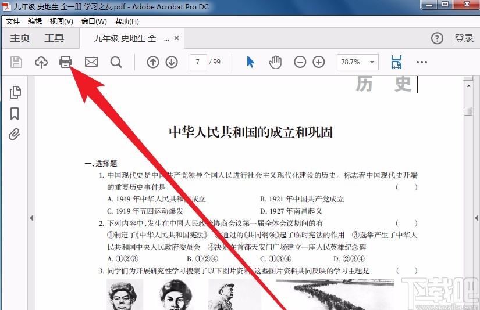The height and width of the screenshot is (310, 480).
Task: Maximize the Acrobat window
Action: tap(446, 5)
